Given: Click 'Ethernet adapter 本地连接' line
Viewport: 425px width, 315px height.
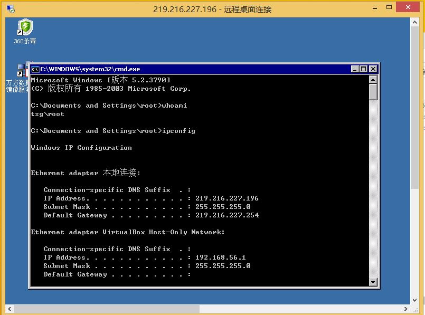Looking at the screenshot, I should point(86,173).
